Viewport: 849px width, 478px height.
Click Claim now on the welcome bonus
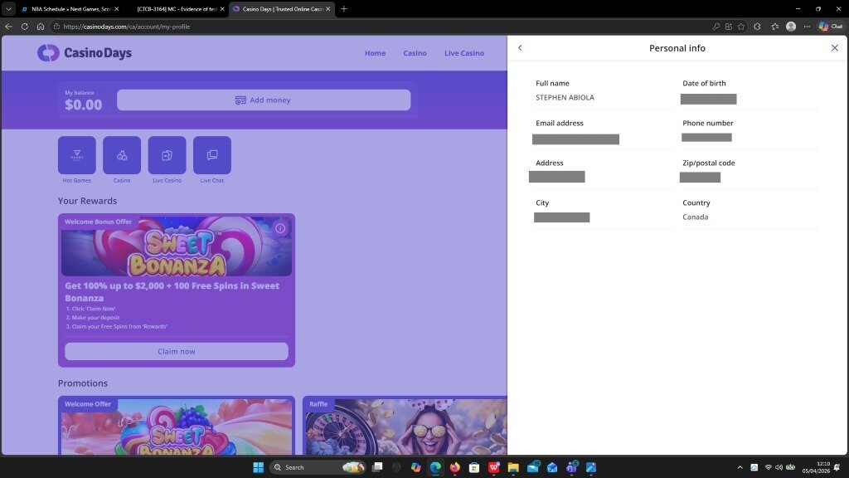[177, 351]
